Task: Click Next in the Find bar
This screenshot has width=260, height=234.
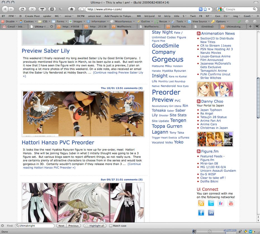Action: tap(61, 226)
